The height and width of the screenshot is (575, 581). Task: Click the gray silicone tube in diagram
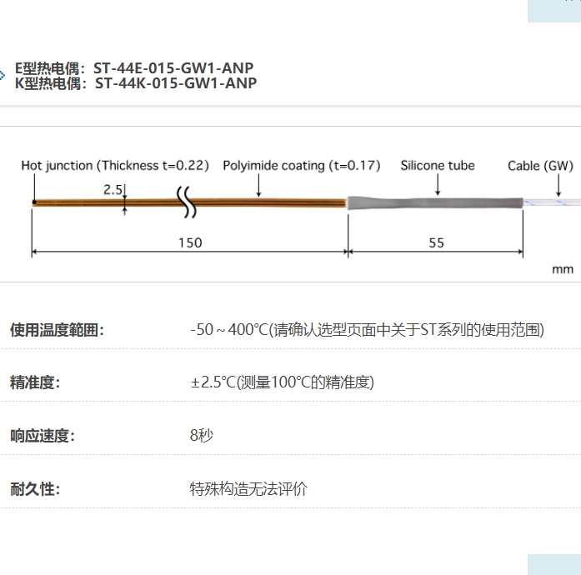click(435, 203)
